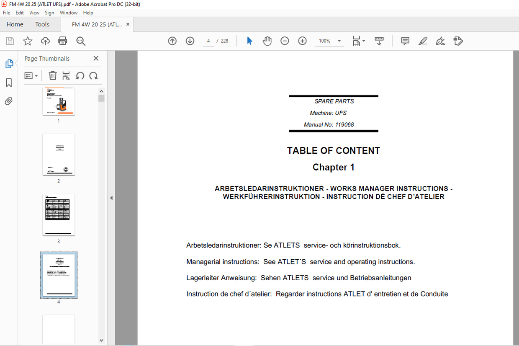Rotate pages clockwise in thumbnails panel
This screenshot has height=346, width=519.
click(93, 75)
